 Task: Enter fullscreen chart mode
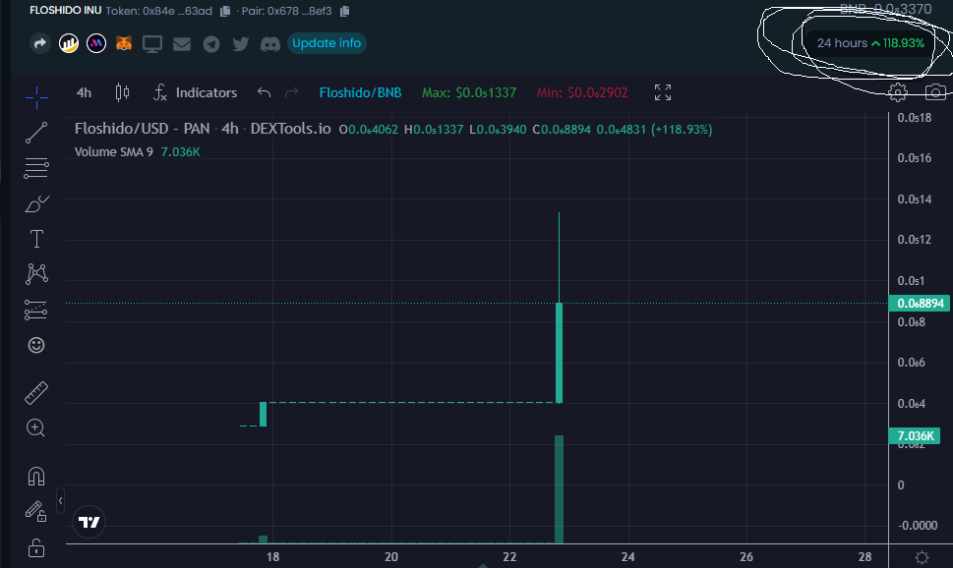pos(663,92)
